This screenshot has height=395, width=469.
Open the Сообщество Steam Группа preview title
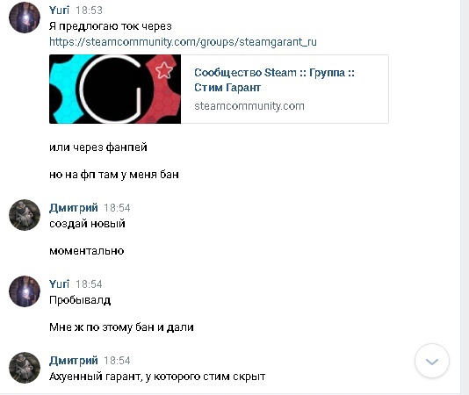(274, 80)
